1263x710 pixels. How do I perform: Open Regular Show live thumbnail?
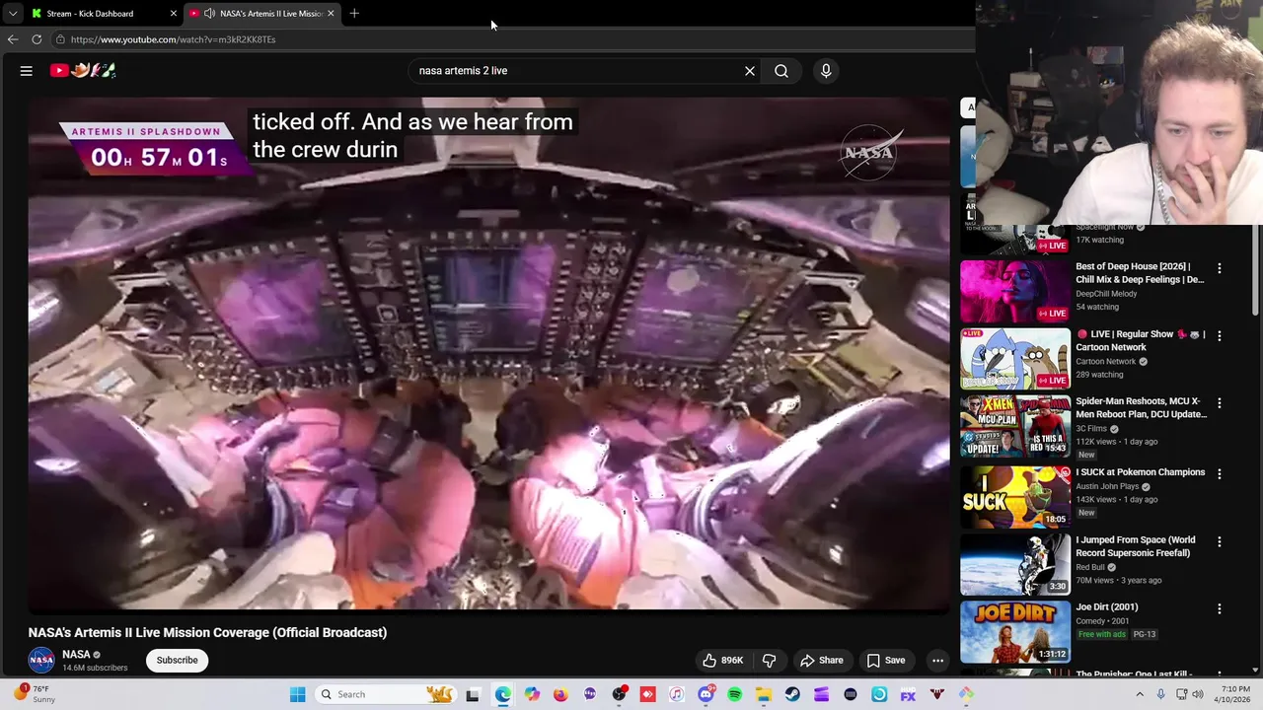click(x=1015, y=359)
